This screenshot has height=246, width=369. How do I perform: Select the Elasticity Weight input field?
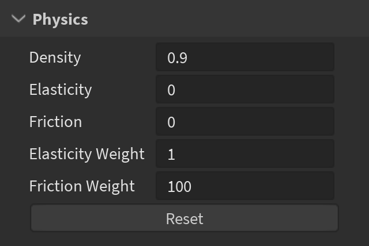(244, 154)
